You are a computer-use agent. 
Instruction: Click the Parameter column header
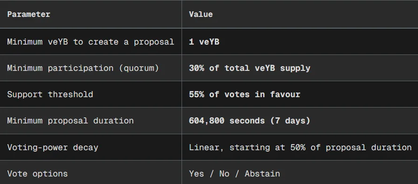click(x=29, y=14)
